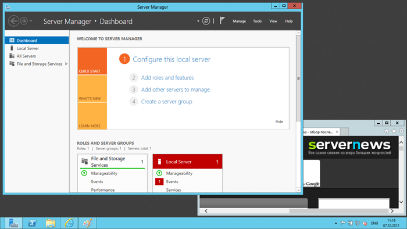Image resolution: width=407 pixels, height=229 pixels.
Task: Click Server Manager scrollbar down arrow
Action: (298, 190)
